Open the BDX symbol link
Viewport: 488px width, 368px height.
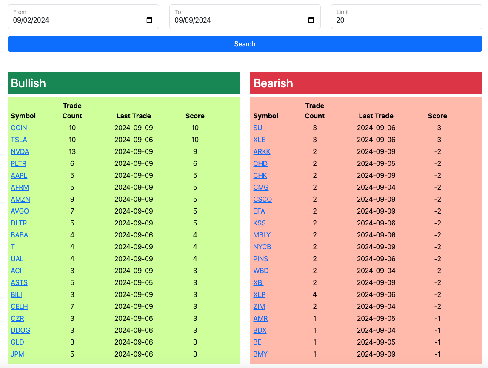tap(260, 330)
